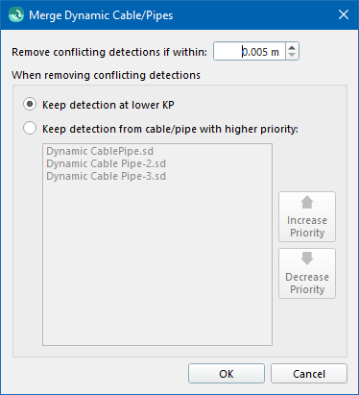Click the application logo in the title bar
Image resolution: width=359 pixels, height=395 pixels.
pos(16,14)
